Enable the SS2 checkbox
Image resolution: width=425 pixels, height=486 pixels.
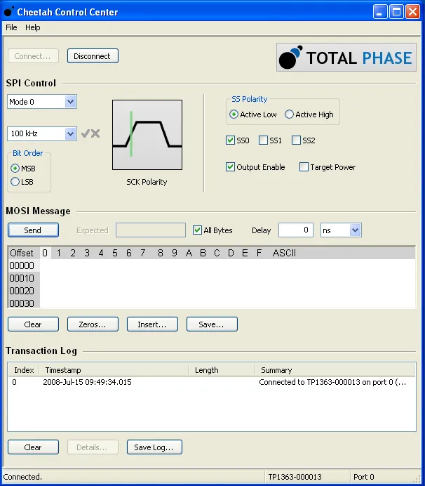pyautogui.click(x=296, y=140)
